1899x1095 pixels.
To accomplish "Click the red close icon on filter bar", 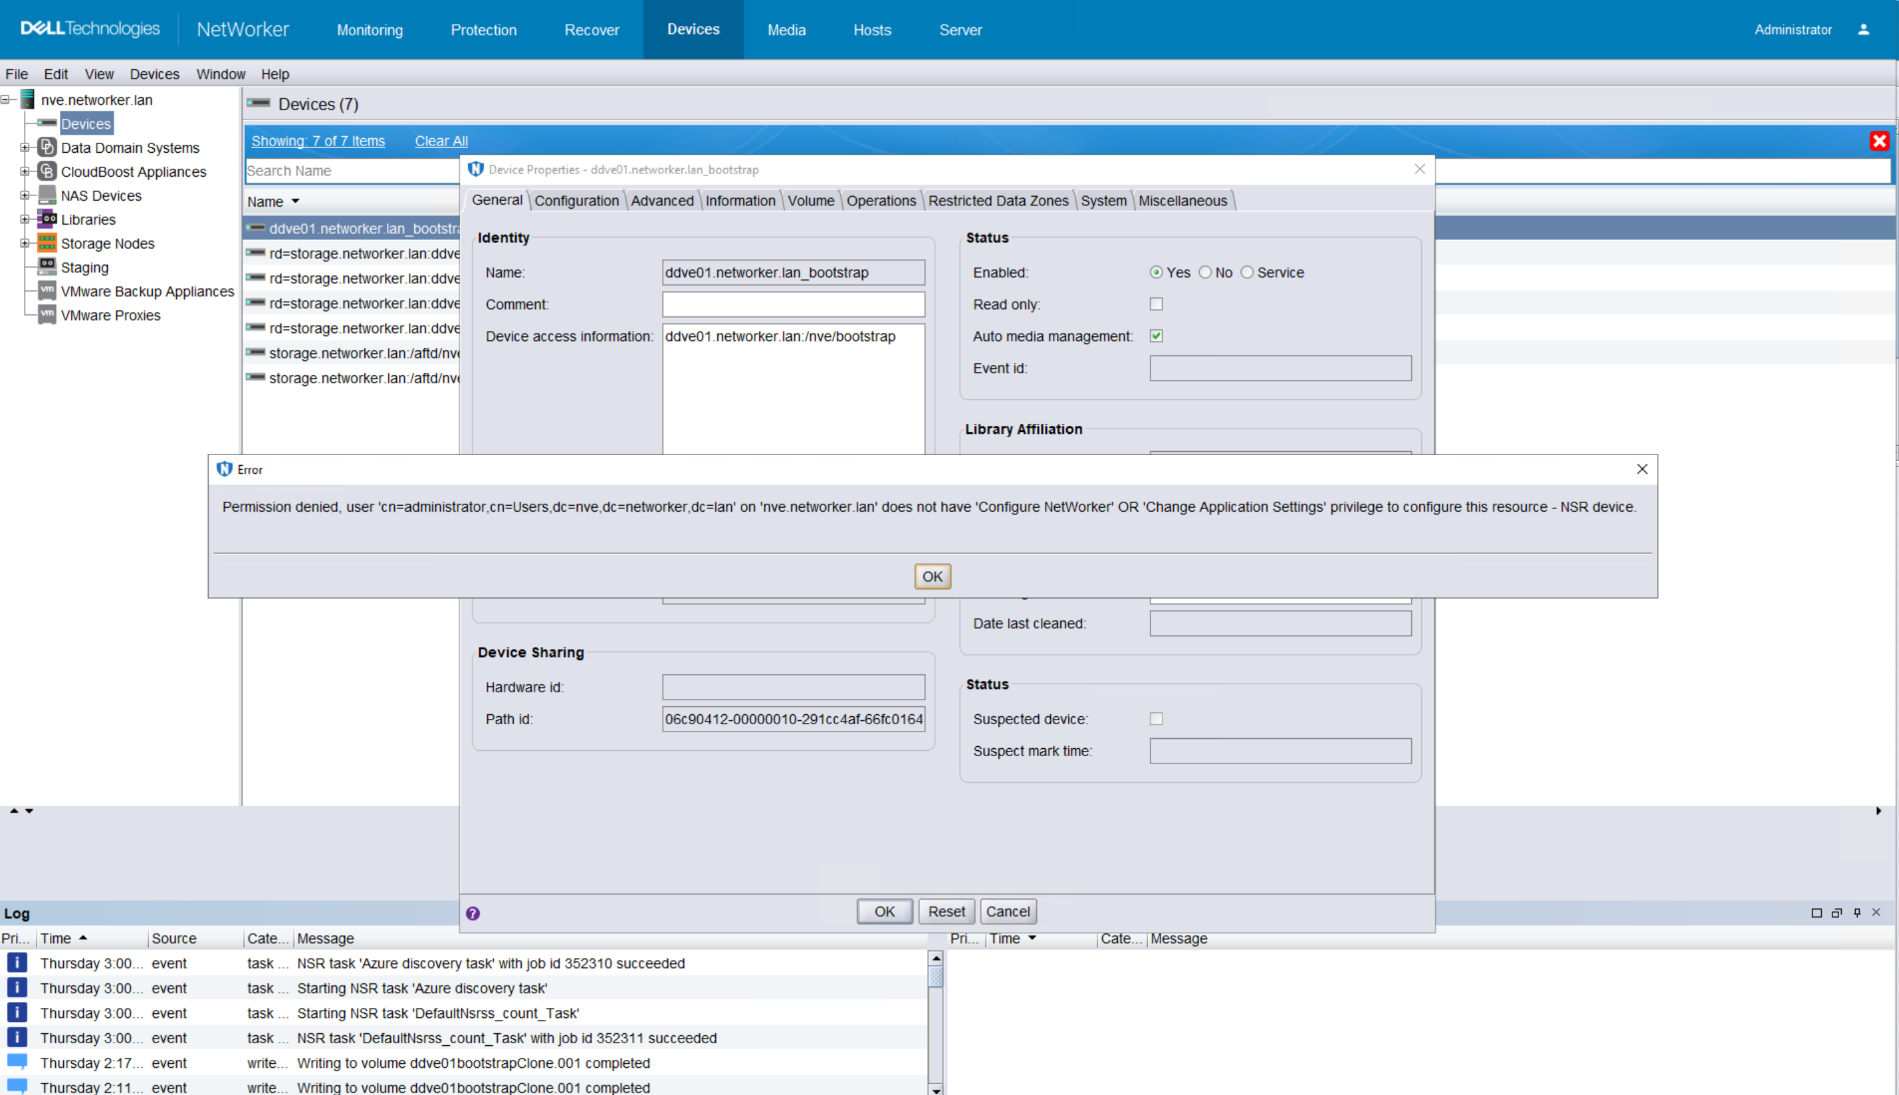I will (x=1880, y=140).
